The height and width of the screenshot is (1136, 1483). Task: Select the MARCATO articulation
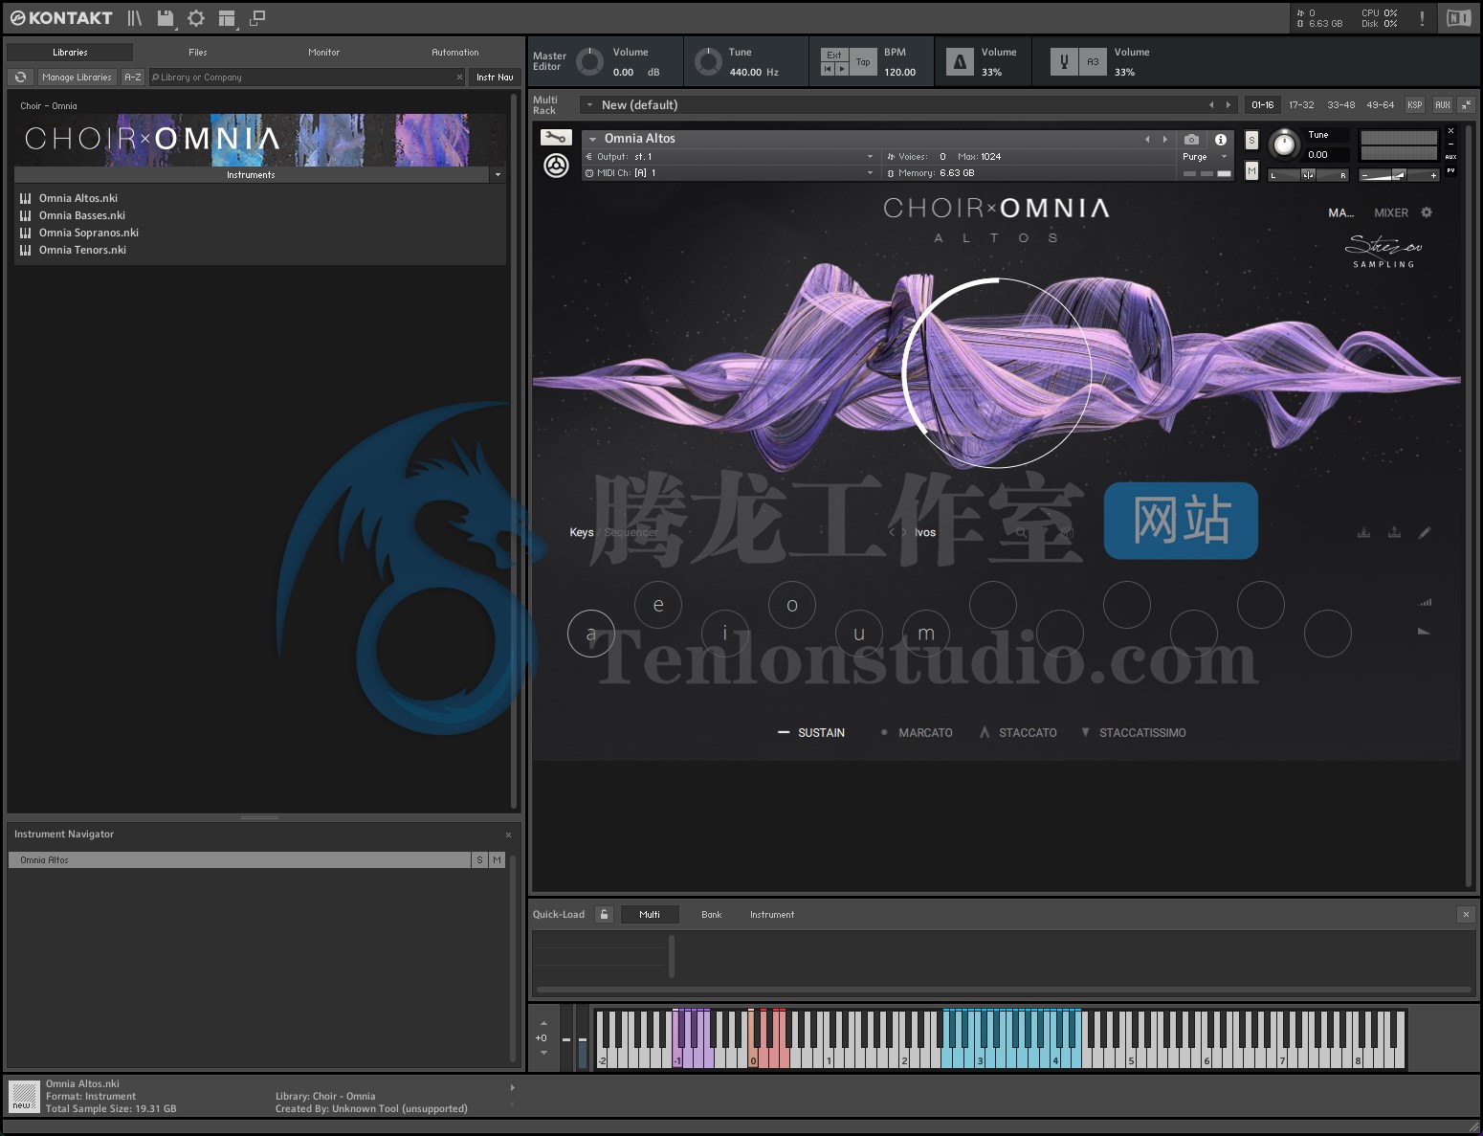(916, 733)
